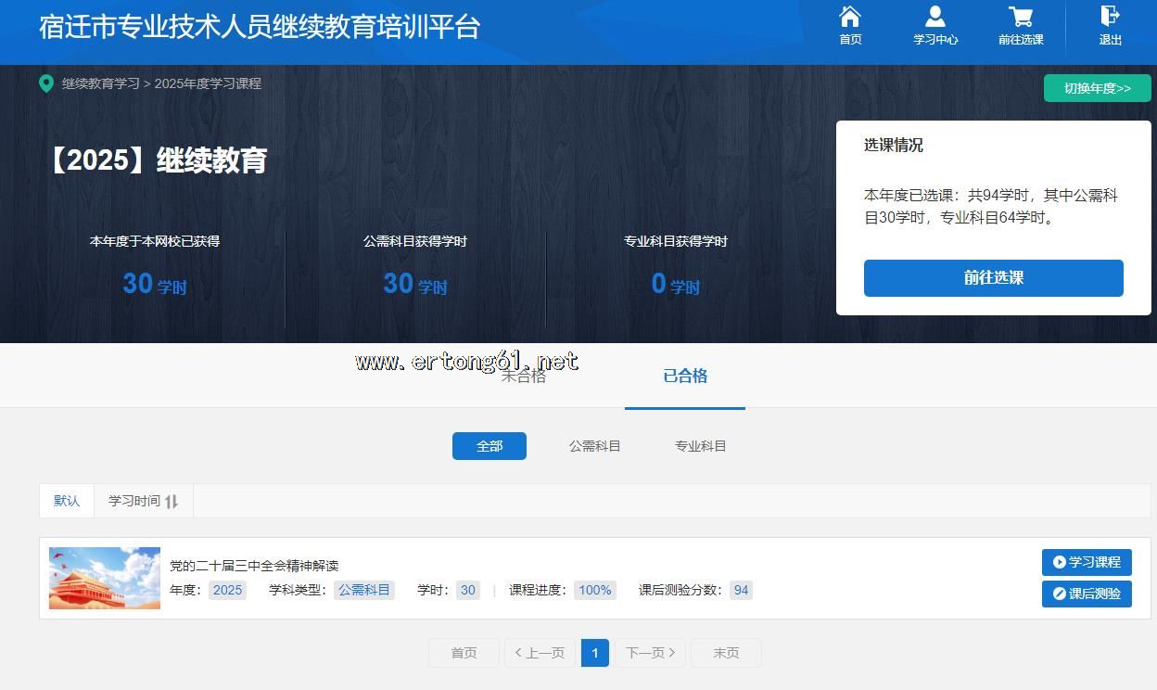Click the course thumbnail image
The image size is (1157, 690).
pos(105,578)
